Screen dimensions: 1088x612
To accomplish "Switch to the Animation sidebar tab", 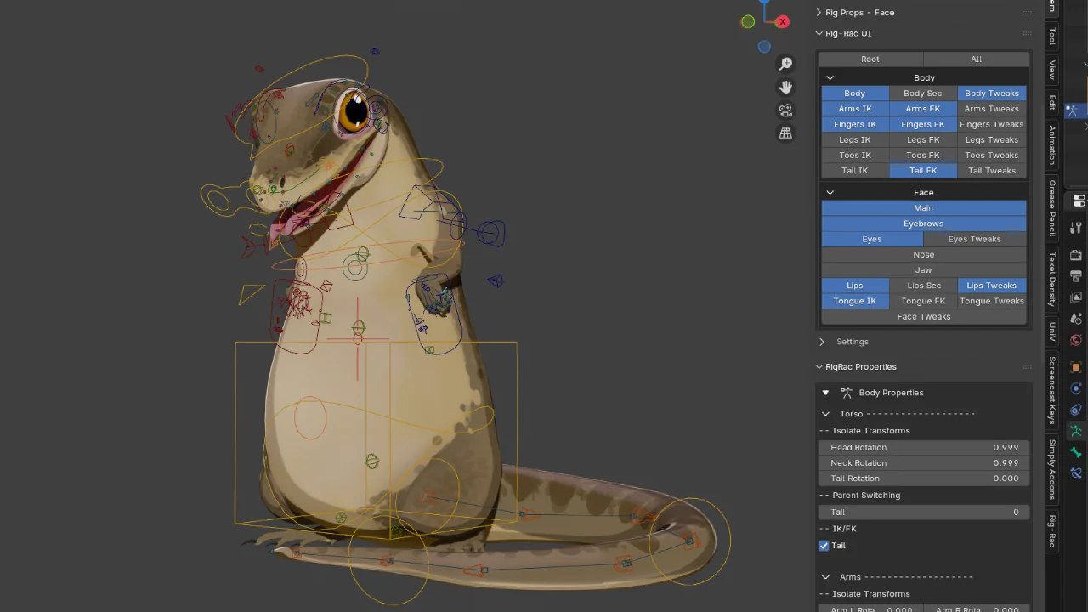I will coord(1051,144).
